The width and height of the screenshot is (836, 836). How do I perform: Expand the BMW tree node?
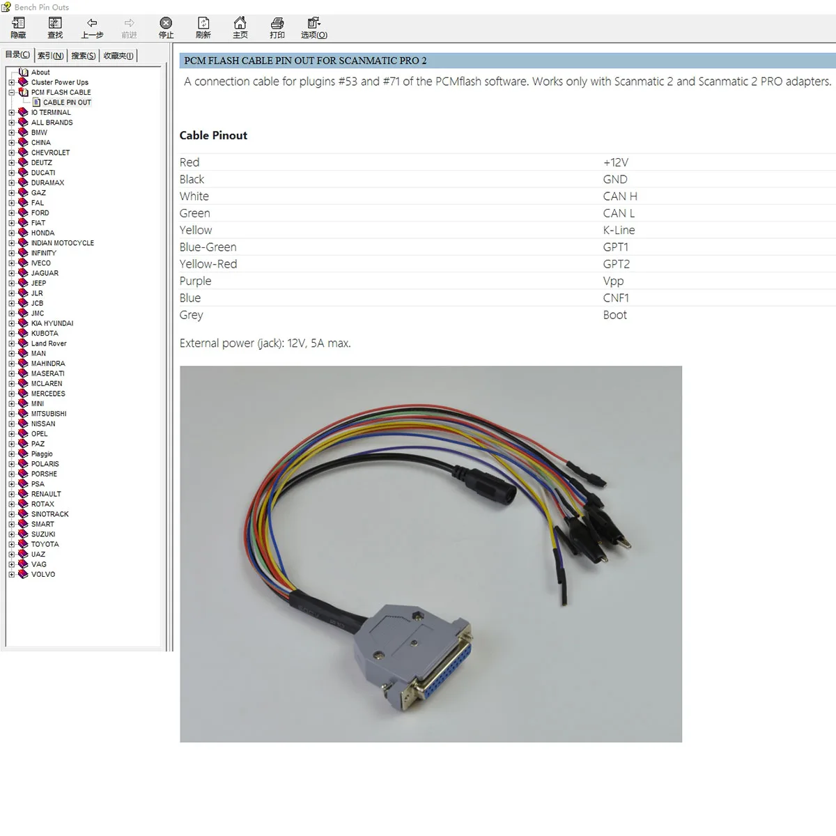pos(12,132)
